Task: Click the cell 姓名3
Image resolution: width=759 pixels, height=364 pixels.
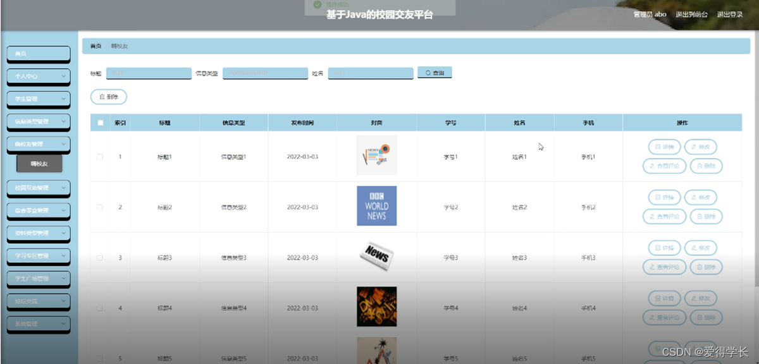Action: pos(519,258)
